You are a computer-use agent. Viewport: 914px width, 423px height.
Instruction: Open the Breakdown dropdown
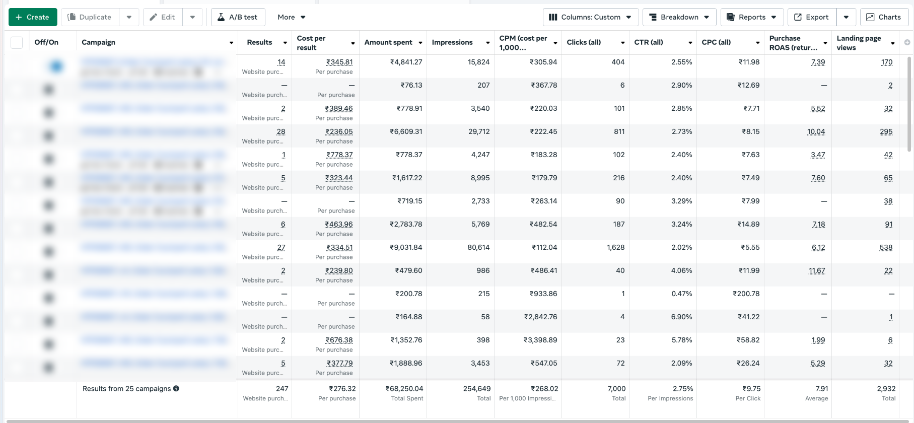click(x=678, y=17)
